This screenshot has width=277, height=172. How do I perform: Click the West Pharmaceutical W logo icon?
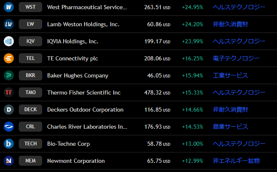tap(9, 7)
